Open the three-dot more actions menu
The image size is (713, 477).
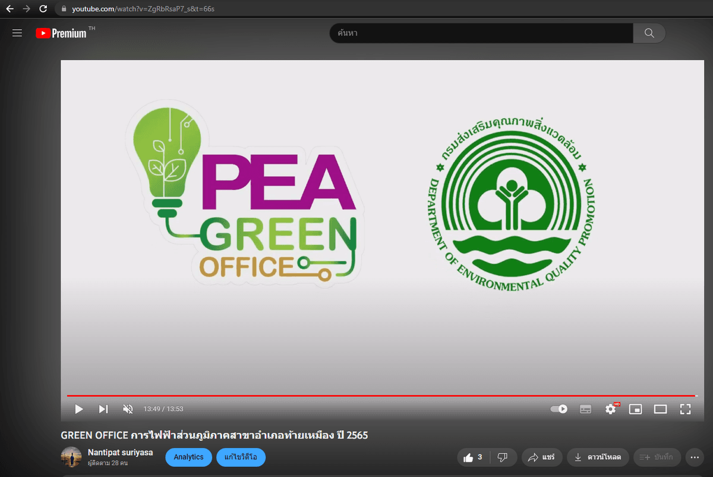coord(695,457)
